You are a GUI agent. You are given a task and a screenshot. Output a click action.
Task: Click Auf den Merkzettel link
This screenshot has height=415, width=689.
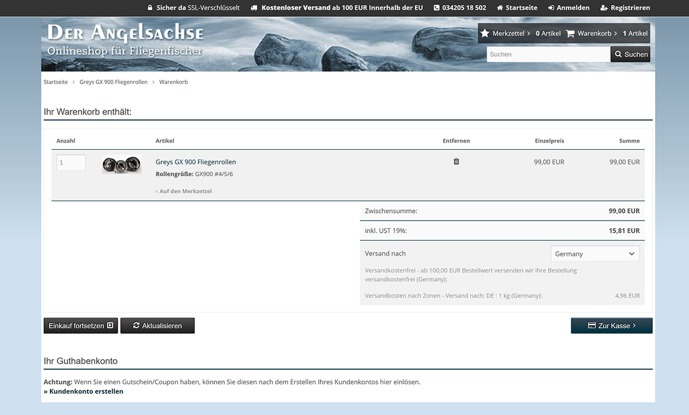coord(184,191)
